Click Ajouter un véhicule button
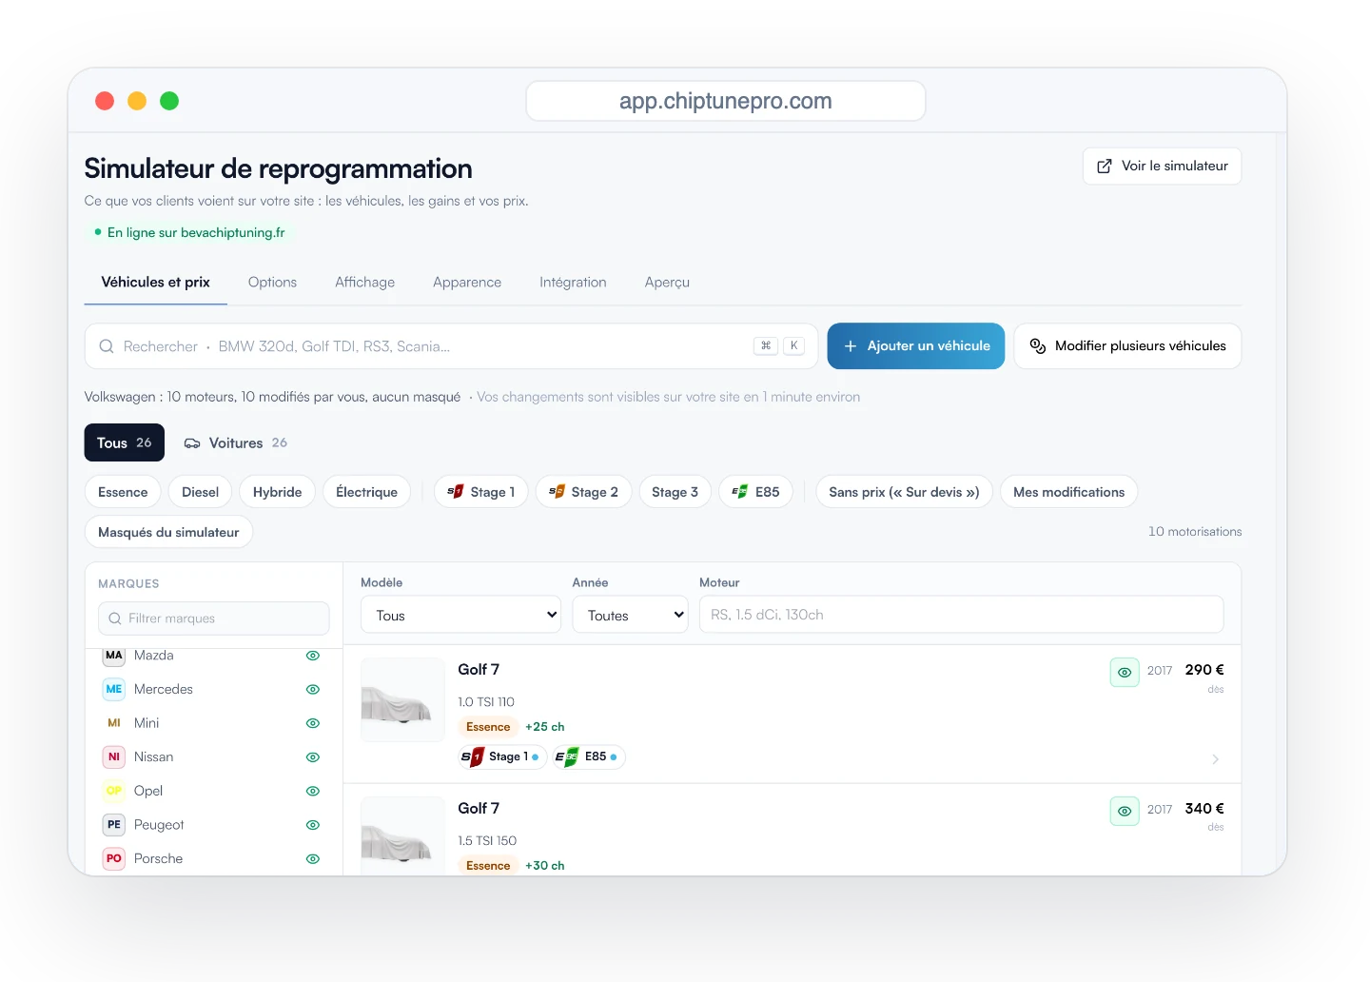 point(916,346)
